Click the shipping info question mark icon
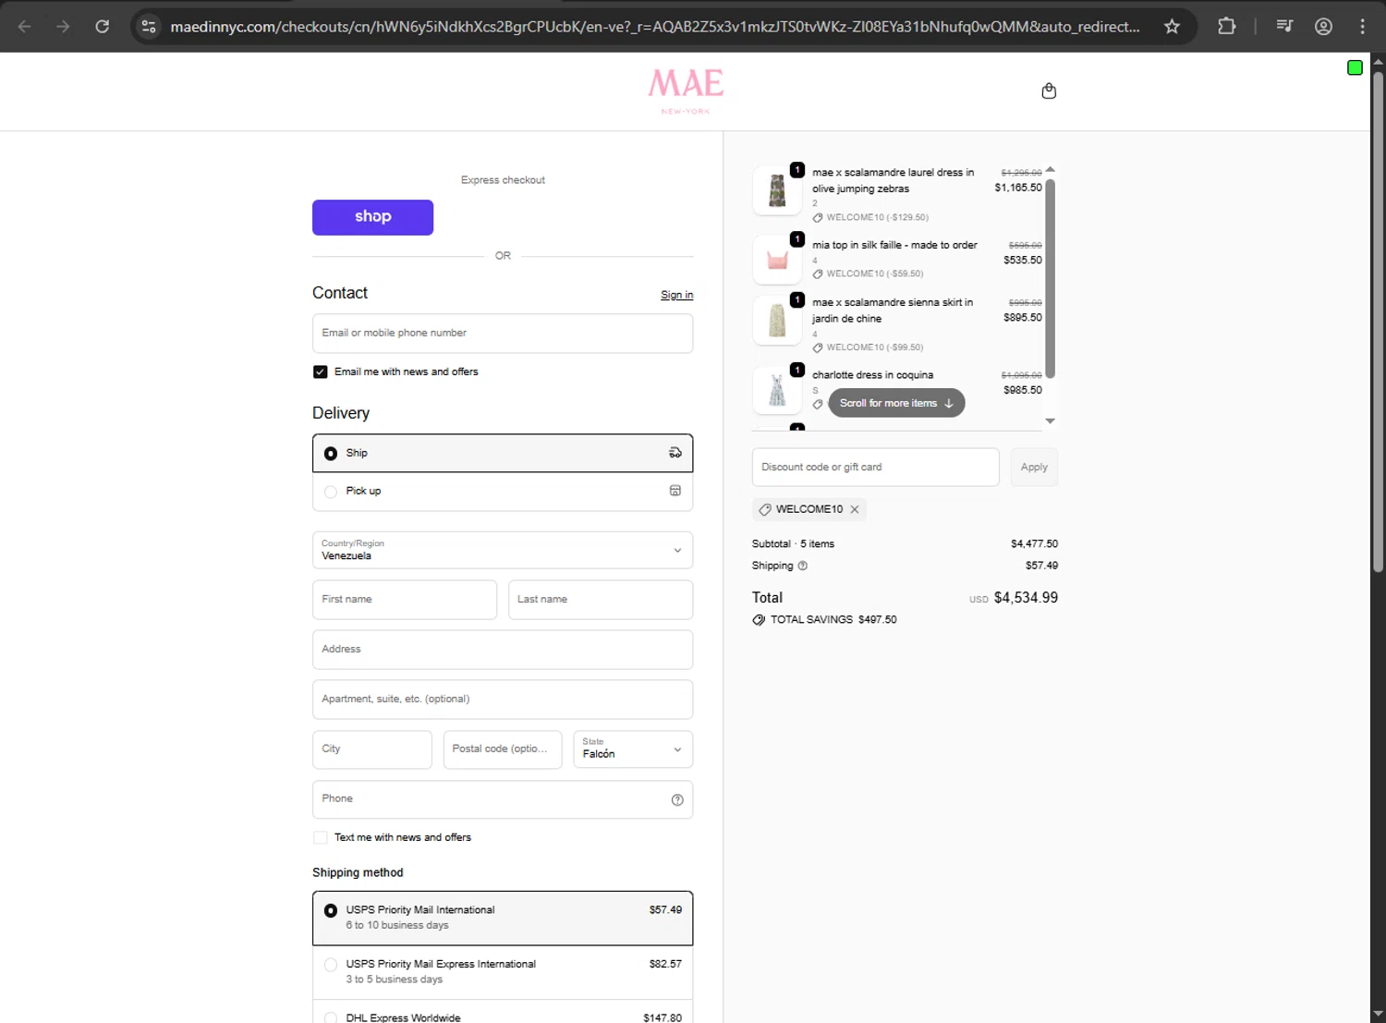Screen dimensions: 1386x1023 pyautogui.click(x=802, y=566)
